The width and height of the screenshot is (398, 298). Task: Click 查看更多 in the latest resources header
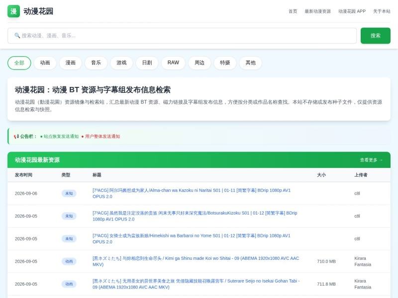pyautogui.click(x=371, y=160)
